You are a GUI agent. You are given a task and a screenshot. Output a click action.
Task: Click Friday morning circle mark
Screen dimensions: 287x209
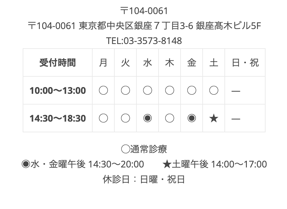click(192, 90)
